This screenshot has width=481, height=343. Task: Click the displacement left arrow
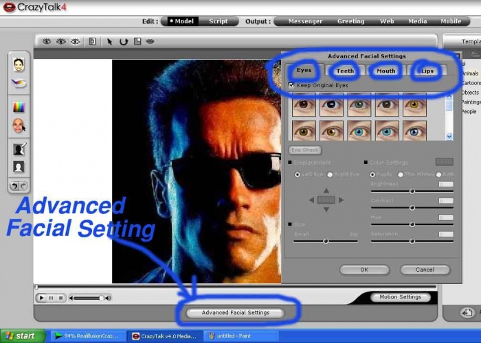tap(312, 200)
